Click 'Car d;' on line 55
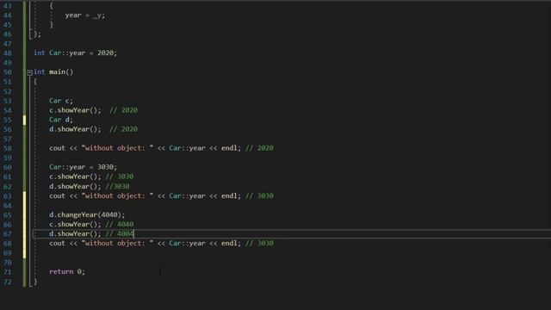Image resolution: width=551 pixels, height=310 pixels. click(61, 120)
